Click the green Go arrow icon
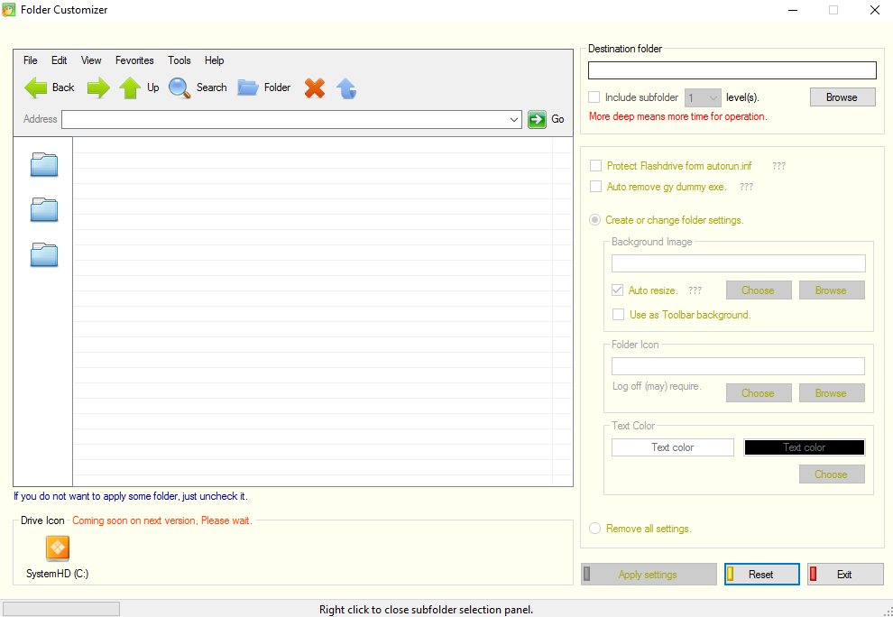Viewport: 893px width, 617px height. pos(537,119)
